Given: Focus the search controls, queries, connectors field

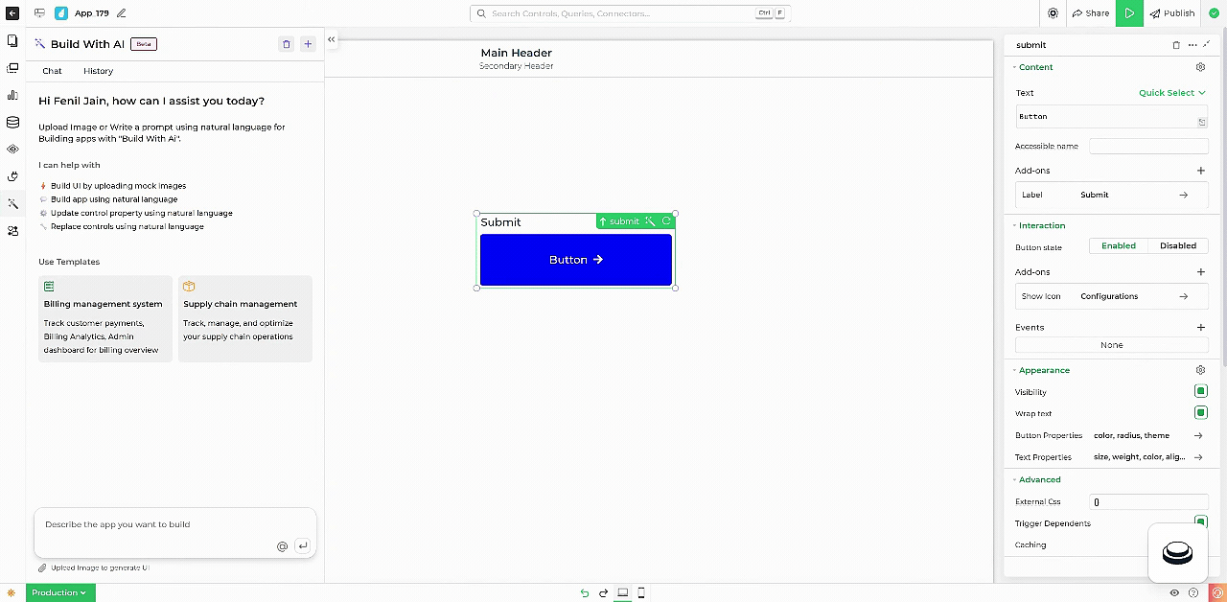Looking at the screenshot, I should [x=630, y=13].
